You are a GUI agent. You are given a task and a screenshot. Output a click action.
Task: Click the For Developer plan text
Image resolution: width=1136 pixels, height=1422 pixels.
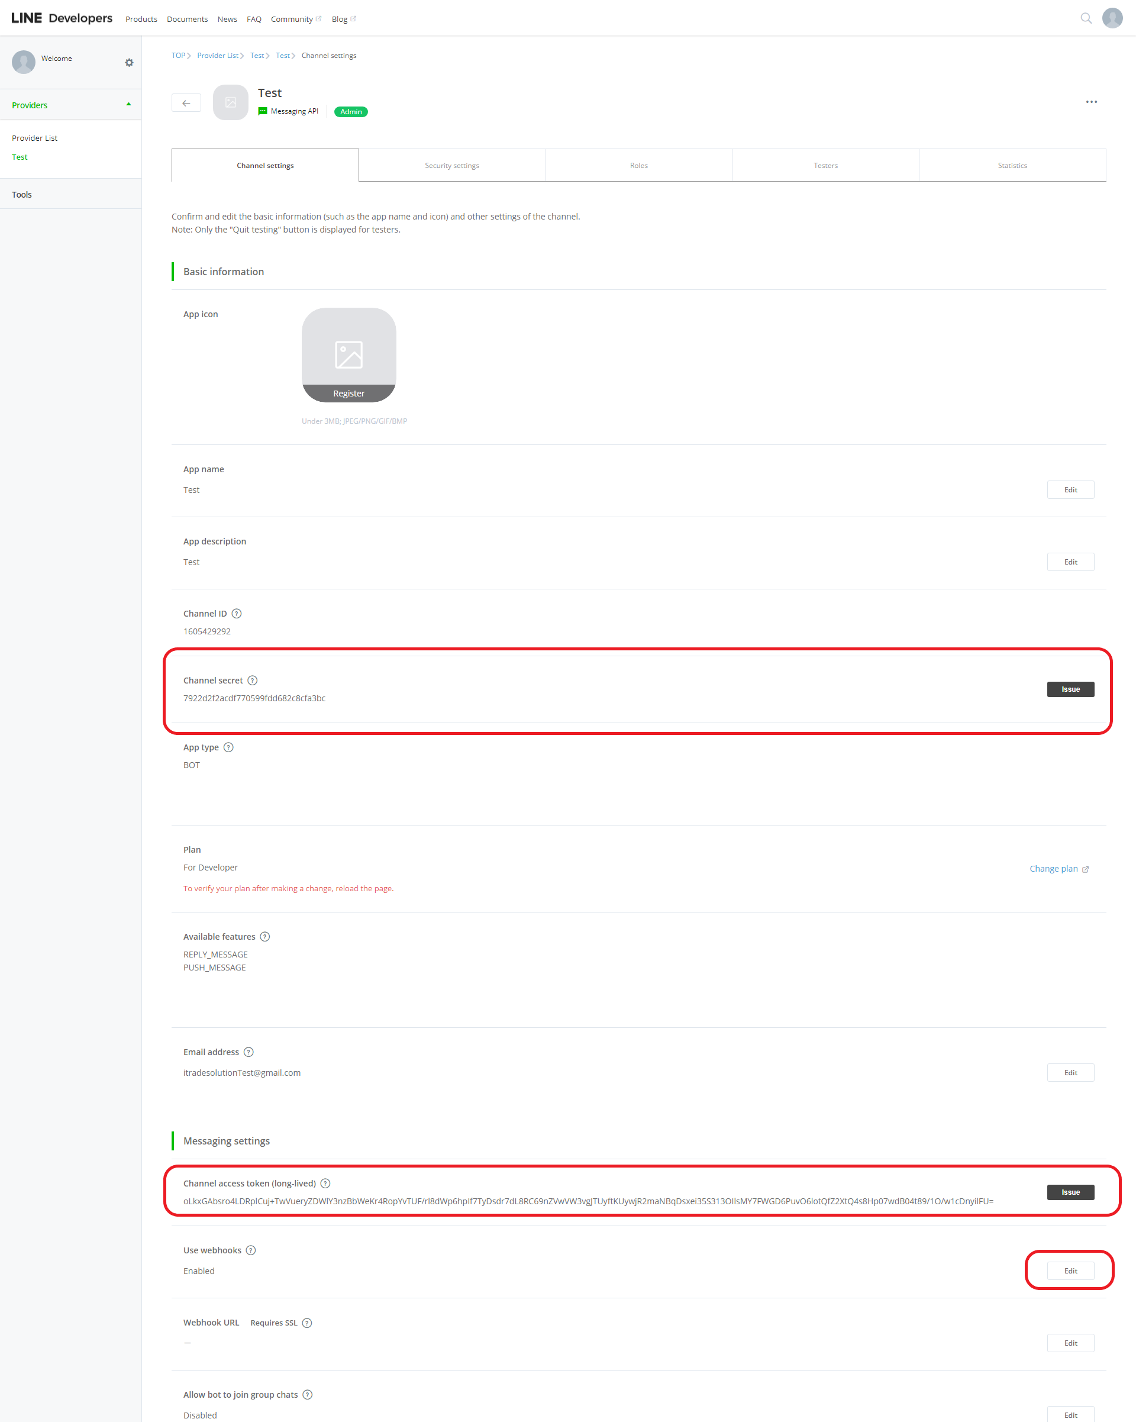coord(210,868)
